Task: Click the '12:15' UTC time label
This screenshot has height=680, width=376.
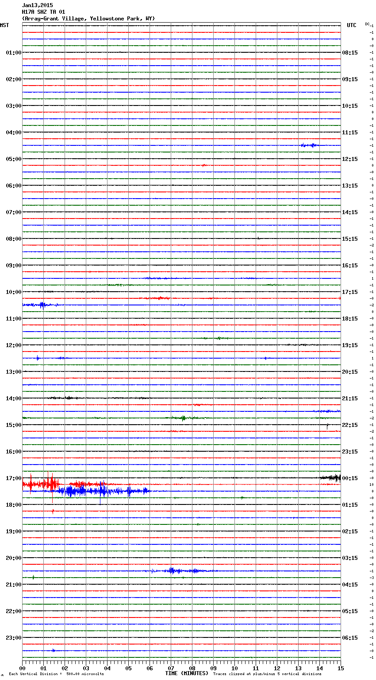Action: click(x=350, y=159)
